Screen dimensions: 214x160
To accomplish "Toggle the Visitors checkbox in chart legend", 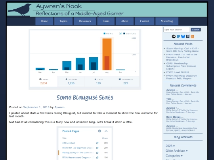I will 120,34.
